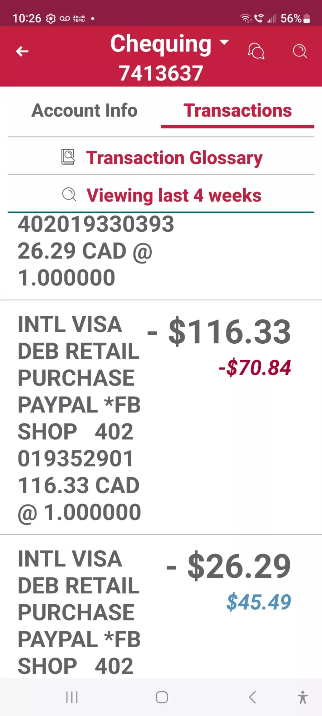Switch to the Account Info tab
322x716 pixels.
[x=84, y=110]
